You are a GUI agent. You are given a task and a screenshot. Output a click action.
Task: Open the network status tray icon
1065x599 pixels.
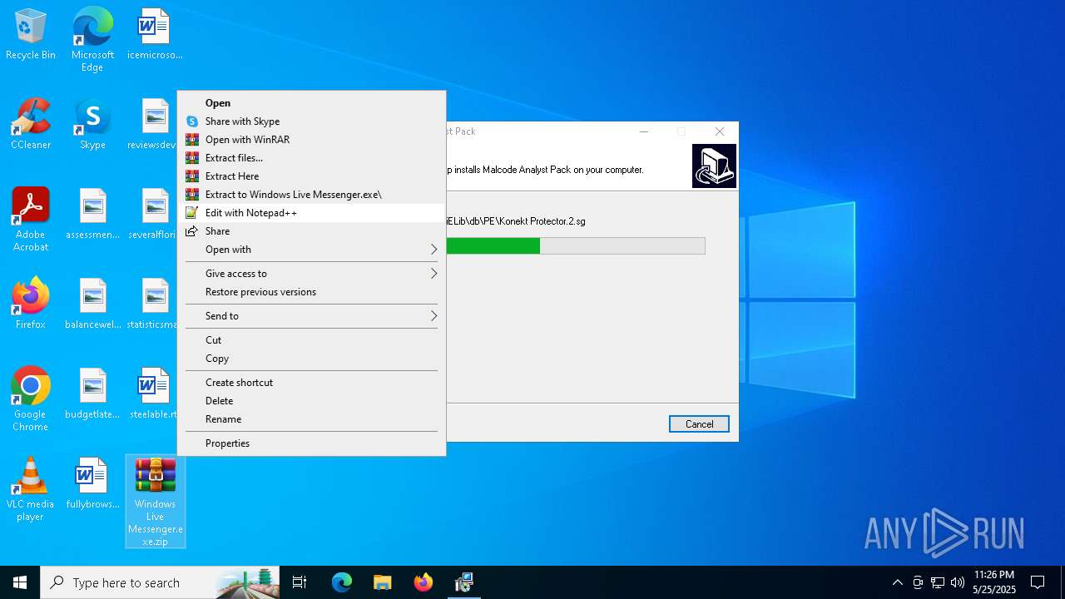coord(938,582)
